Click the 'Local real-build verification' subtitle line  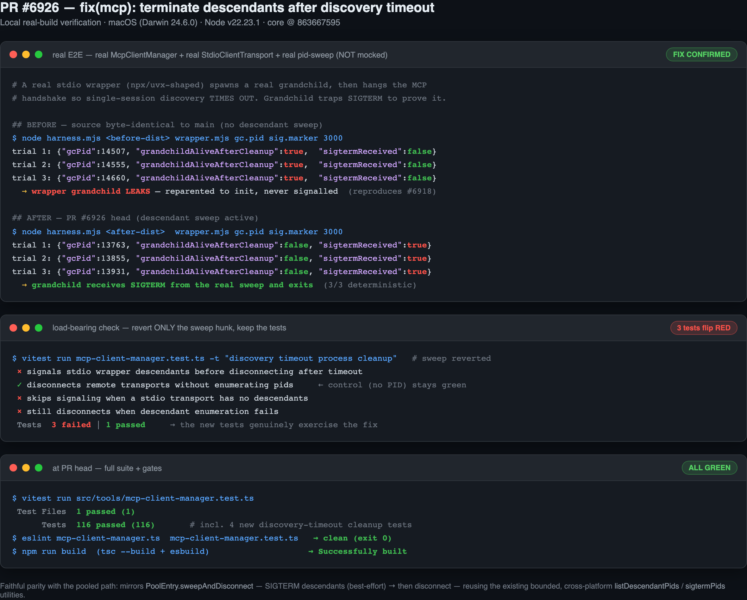tap(170, 22)
